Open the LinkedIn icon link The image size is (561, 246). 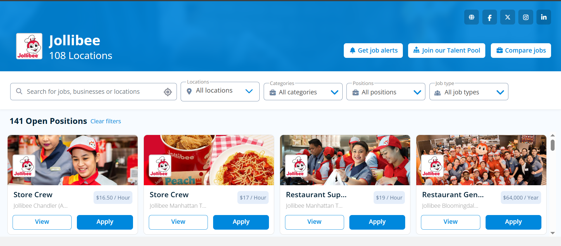click(x=544, y=17)
